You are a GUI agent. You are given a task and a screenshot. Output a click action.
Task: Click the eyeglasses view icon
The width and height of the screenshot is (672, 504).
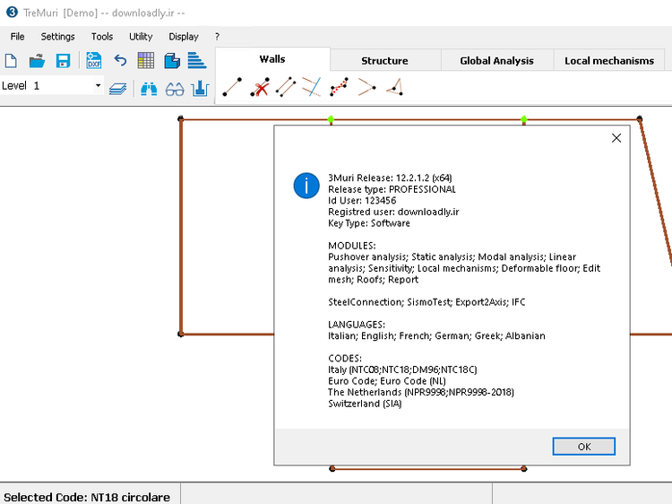[175, 89]
